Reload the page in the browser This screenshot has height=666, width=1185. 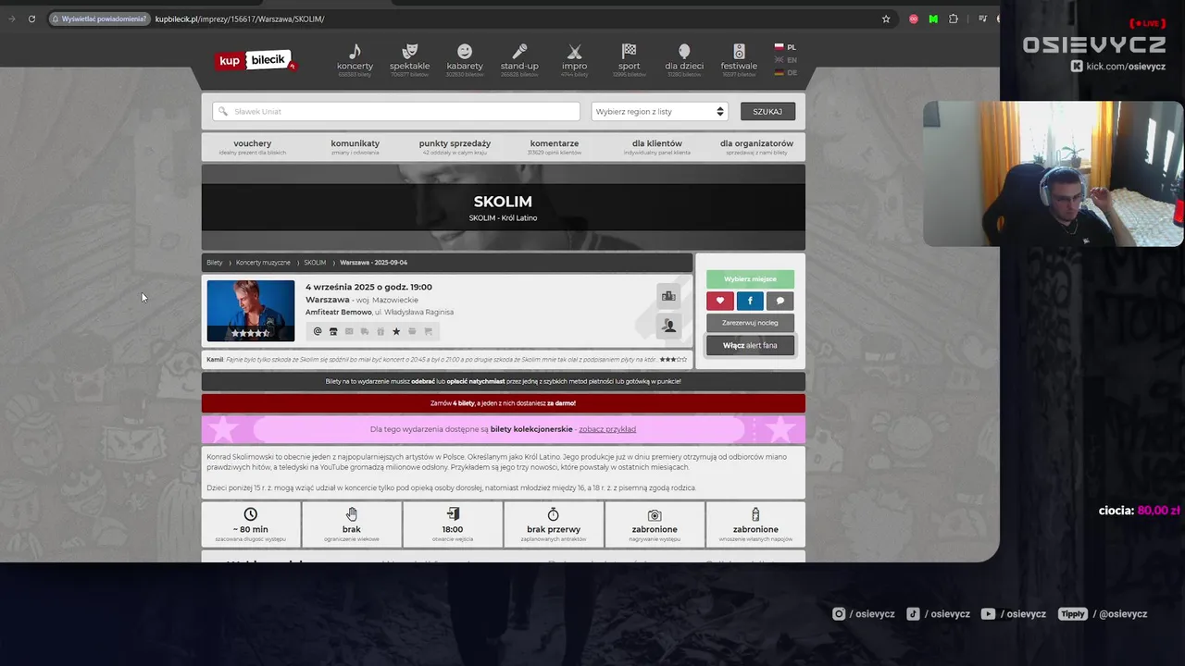[31, 18]
